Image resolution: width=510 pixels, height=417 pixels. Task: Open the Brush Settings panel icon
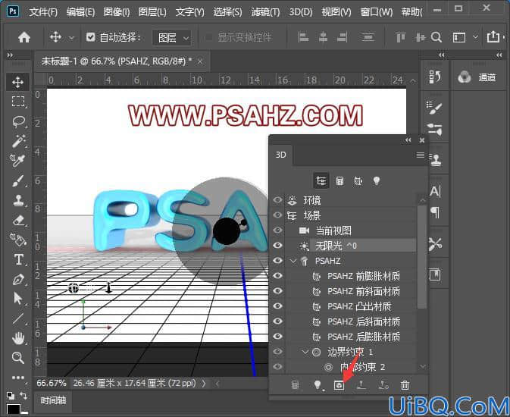click(x=435, y=107)
